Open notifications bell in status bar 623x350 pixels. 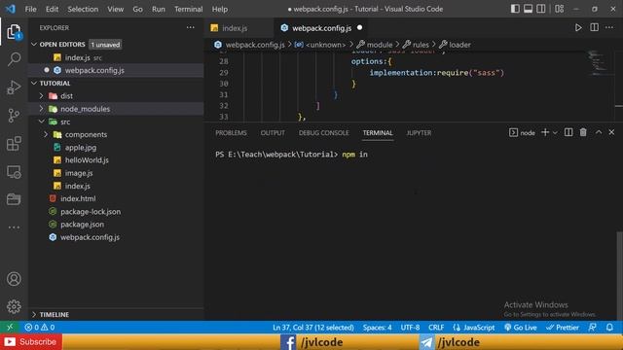click(609, 328)
